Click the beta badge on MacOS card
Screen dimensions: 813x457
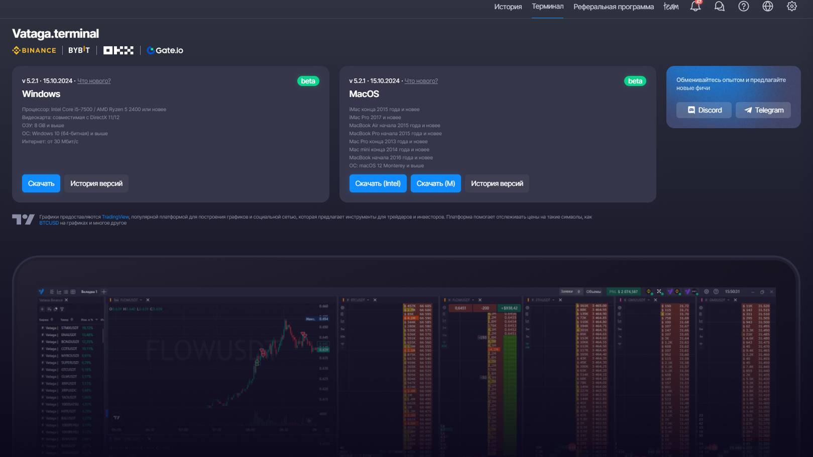(635, 81)
